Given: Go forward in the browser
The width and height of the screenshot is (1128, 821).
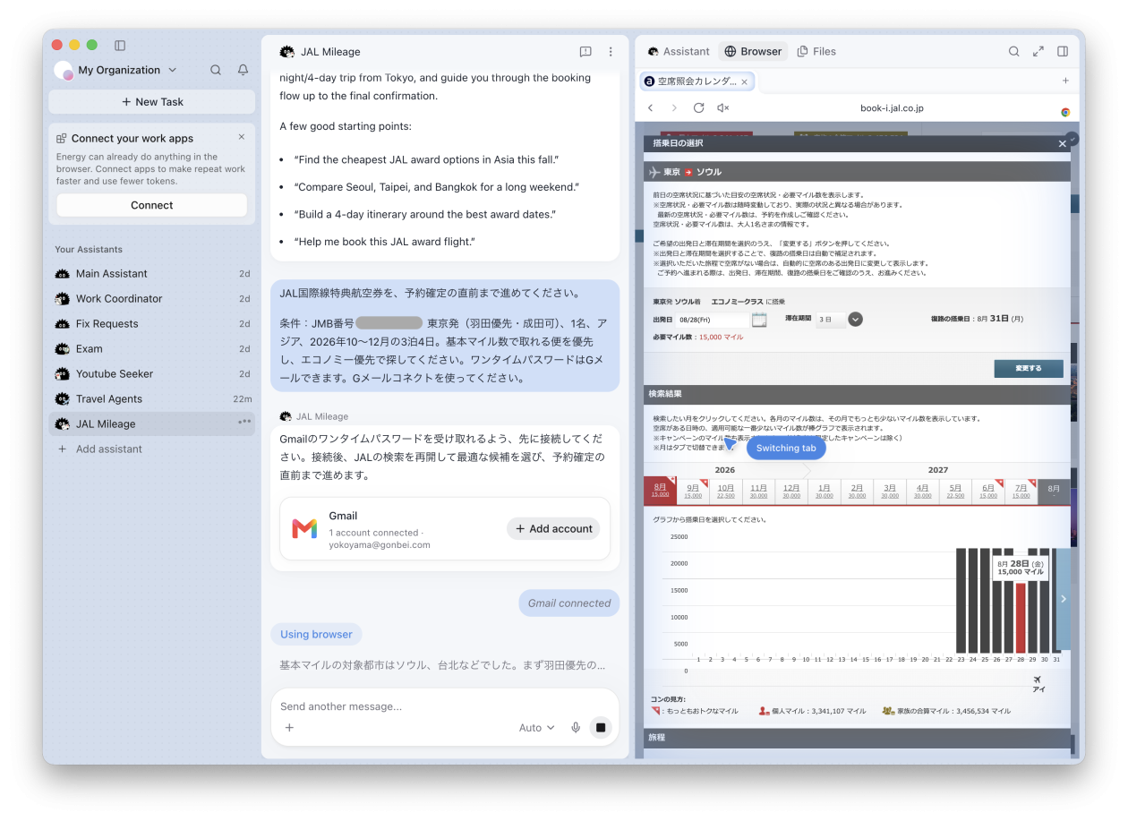Looking at the screenshot, I should [x=674, y=107].
